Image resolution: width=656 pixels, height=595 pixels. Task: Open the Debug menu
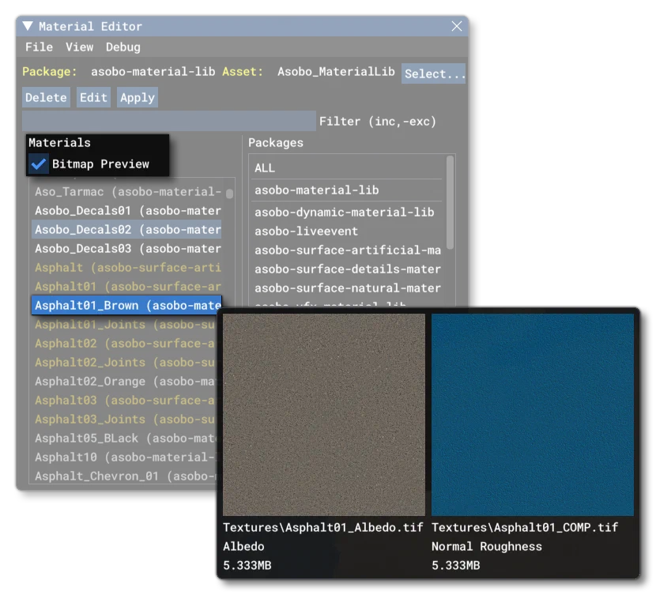[123, 47]
